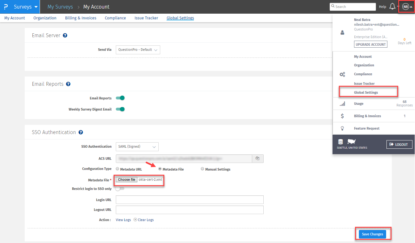The image size is (415, 243).
Task: Select Manual Settings configuration type
Action: (x=202, y=169)
